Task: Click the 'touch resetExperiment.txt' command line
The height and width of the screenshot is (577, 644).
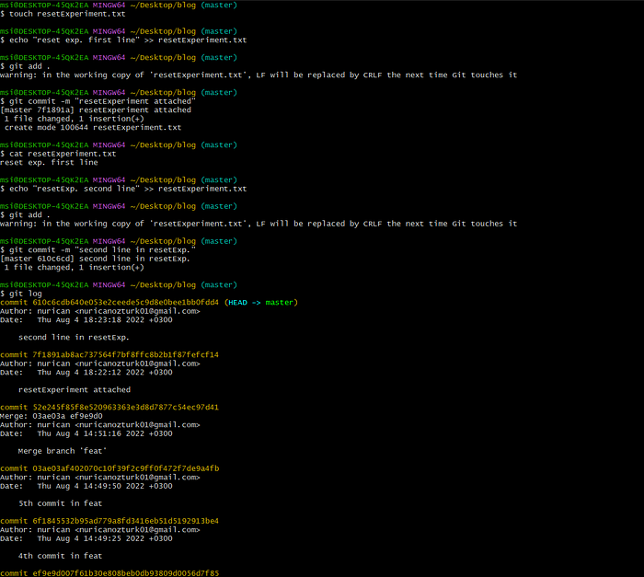Action: [x=63, y=14]
